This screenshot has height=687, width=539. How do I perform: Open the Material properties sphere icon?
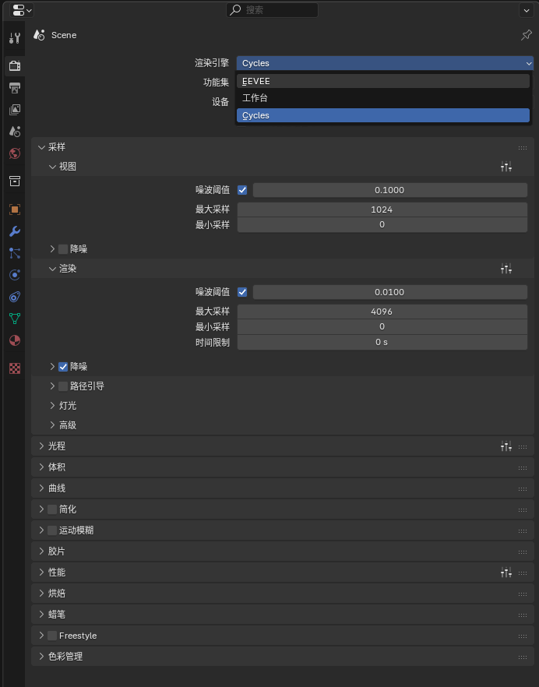coord(14,340)
